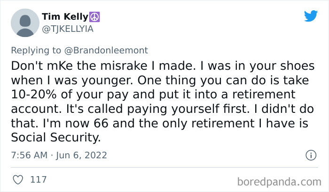Screen dimensions: 329x192
Task: Like the tweet with the heart icon
Action: (x=18, y=179)
